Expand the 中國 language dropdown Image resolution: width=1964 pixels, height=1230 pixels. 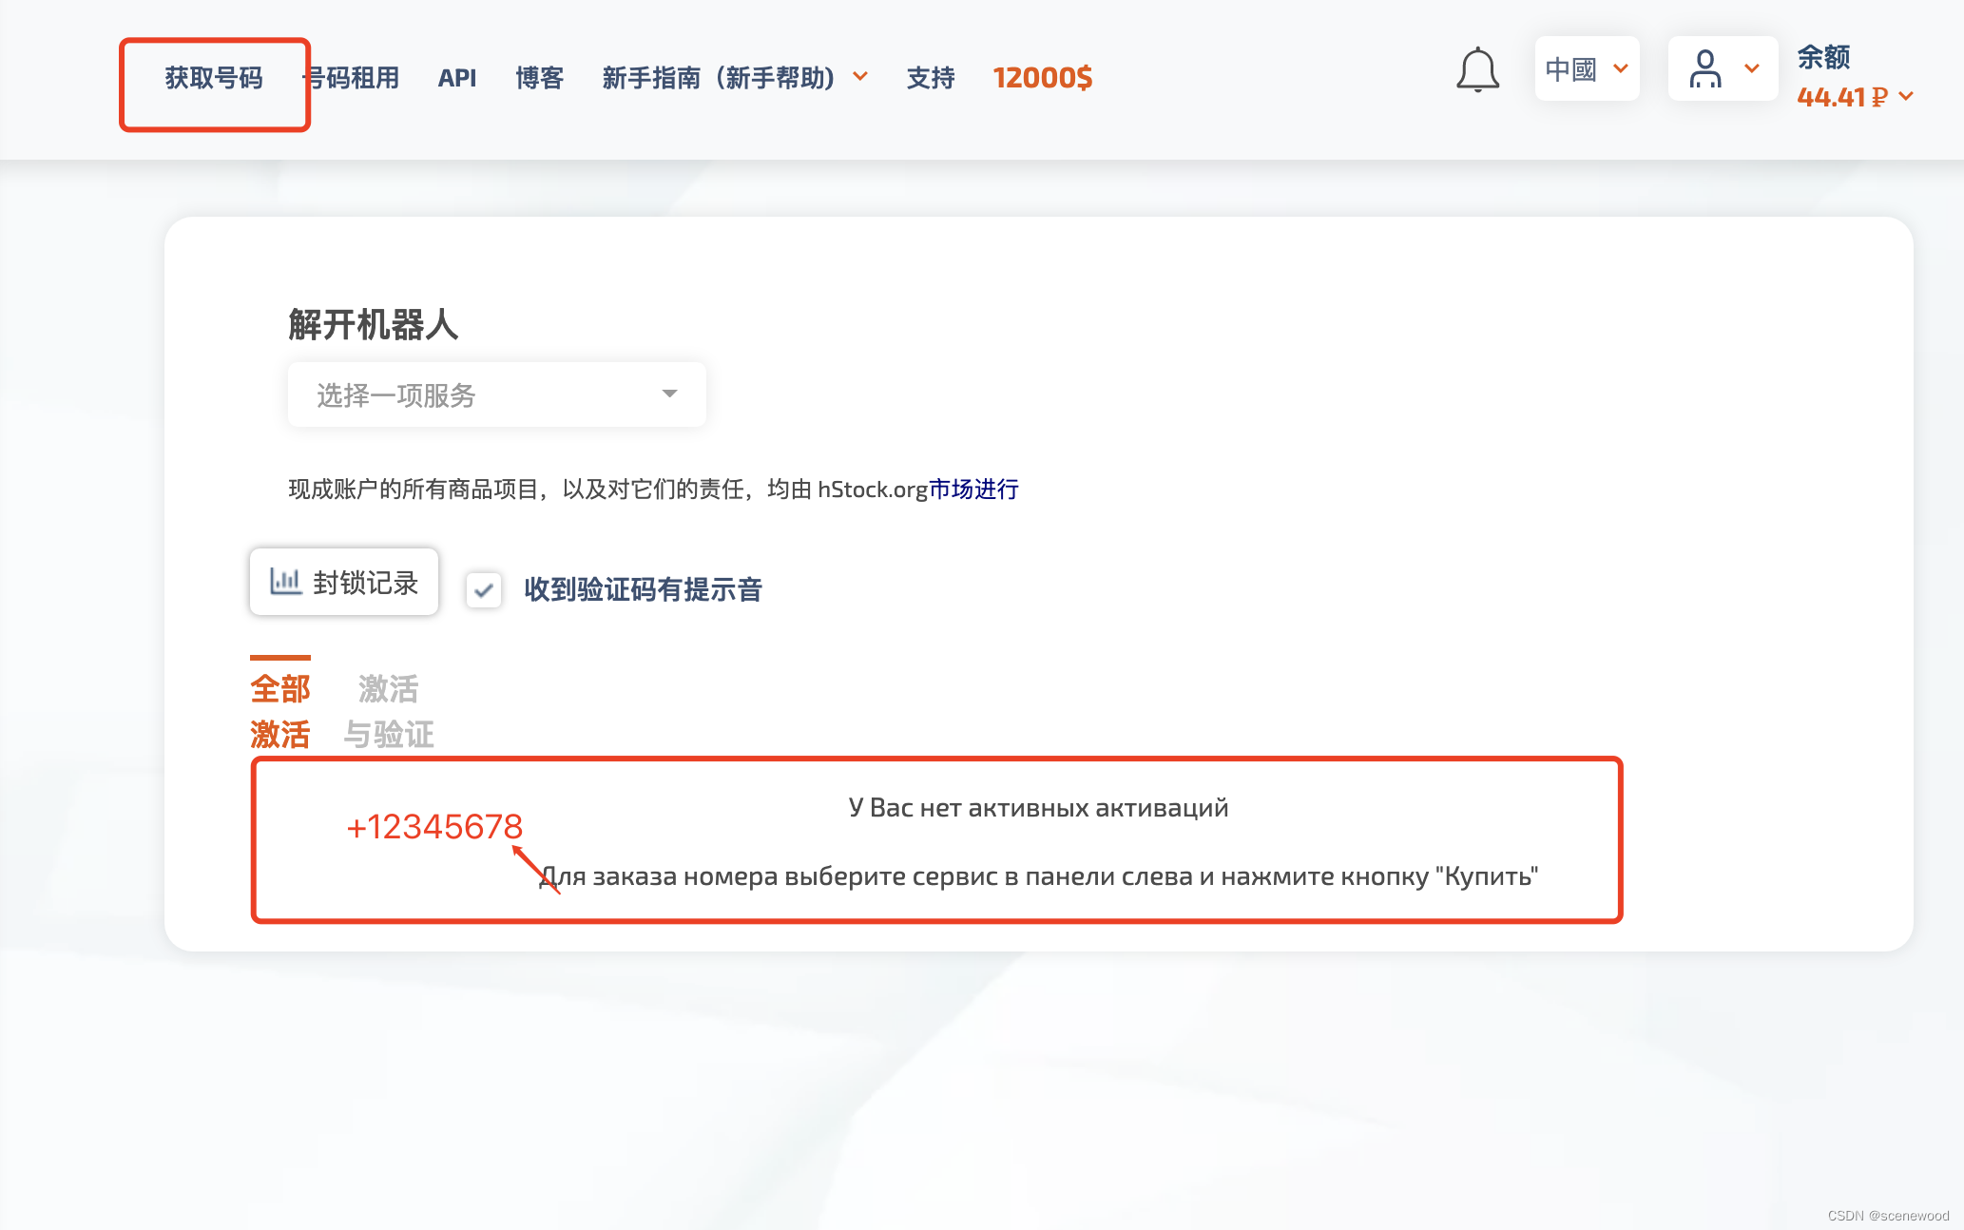pos(1587,68)
